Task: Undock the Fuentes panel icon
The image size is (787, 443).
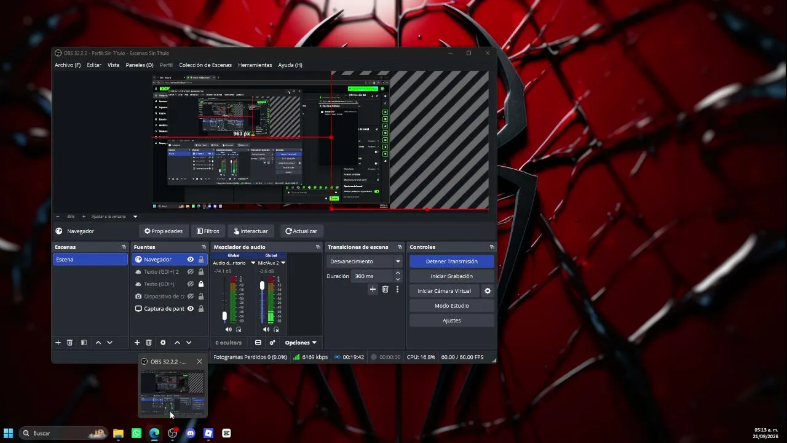Action: (204, 247)
